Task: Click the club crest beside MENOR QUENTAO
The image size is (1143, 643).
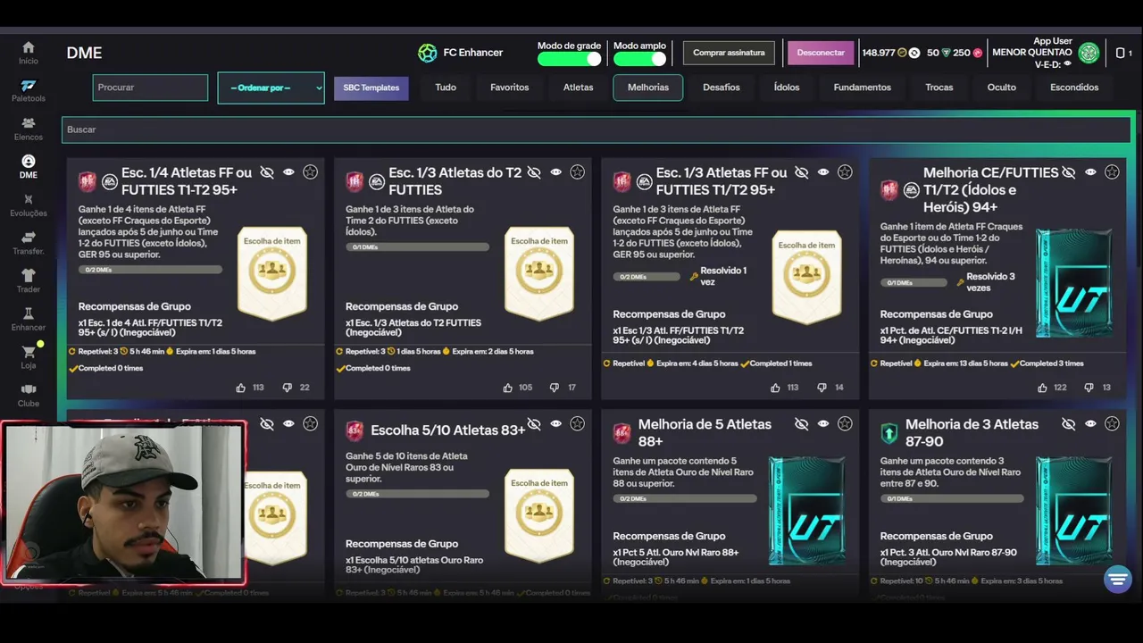Action: pos(1088,53)
